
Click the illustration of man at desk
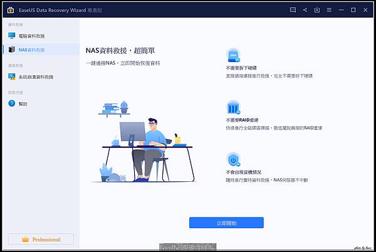pyautogui.click(x=144, y=142)
